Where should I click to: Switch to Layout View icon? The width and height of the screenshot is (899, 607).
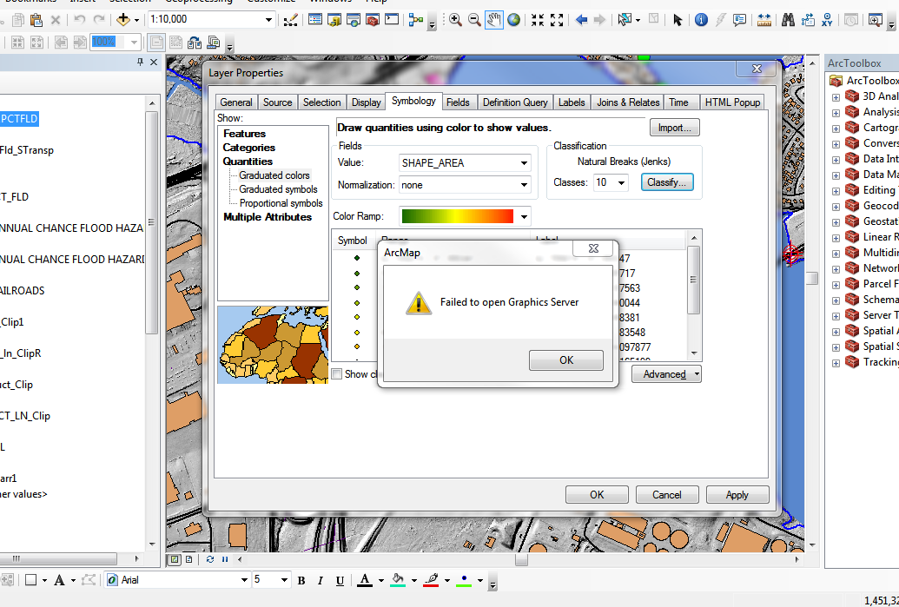[188, 559]
